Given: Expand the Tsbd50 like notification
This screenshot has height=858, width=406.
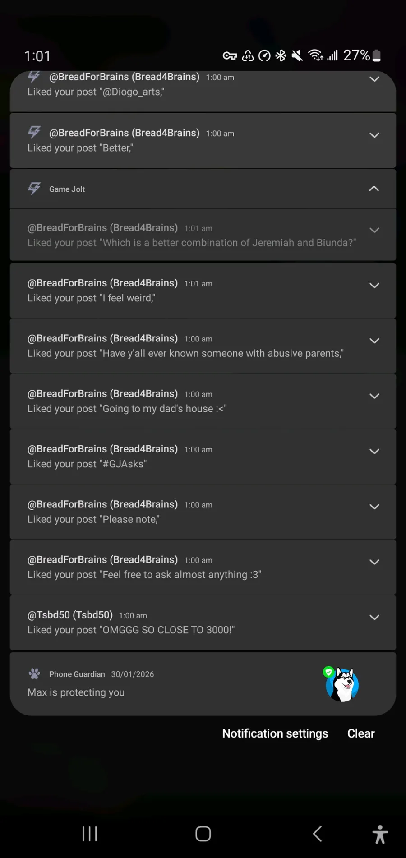Looking at the screenshot, I should pos(374,617).
